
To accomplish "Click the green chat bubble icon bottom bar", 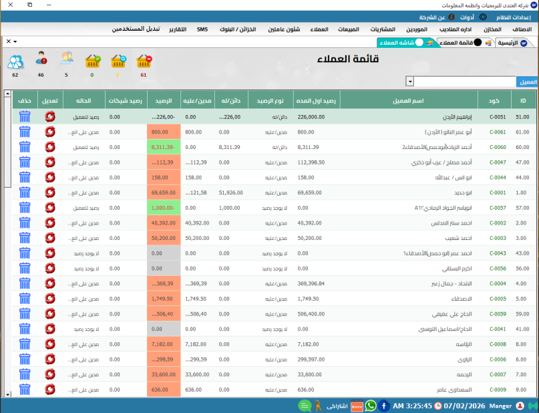I will (305, 405).
